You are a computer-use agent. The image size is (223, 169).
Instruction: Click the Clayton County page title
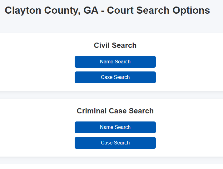[107, 10]
